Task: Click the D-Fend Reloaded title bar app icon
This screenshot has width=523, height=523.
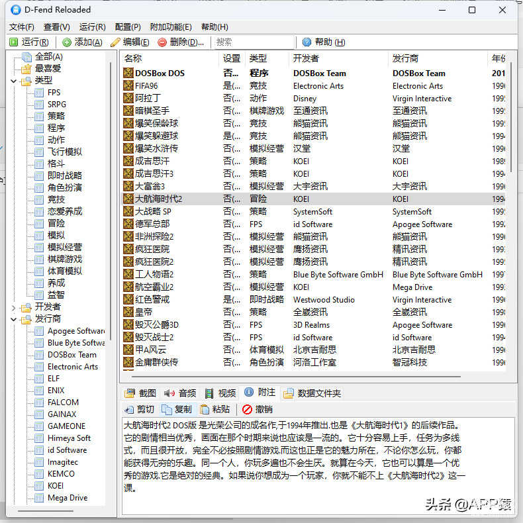Action: tap(16, 10)
